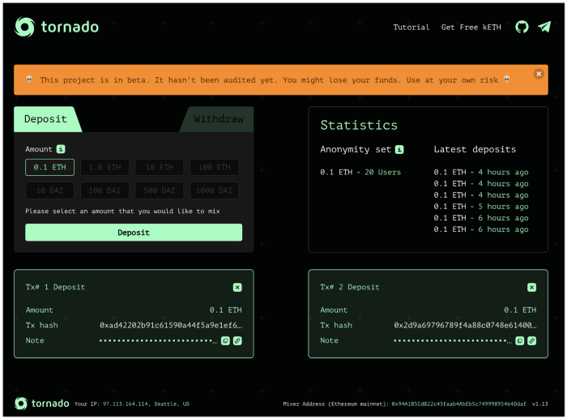Image resolution: width=567 pixels, height=419 pixels.
Task: Select the 1.0 ETH amount
Action: point(104,167)
